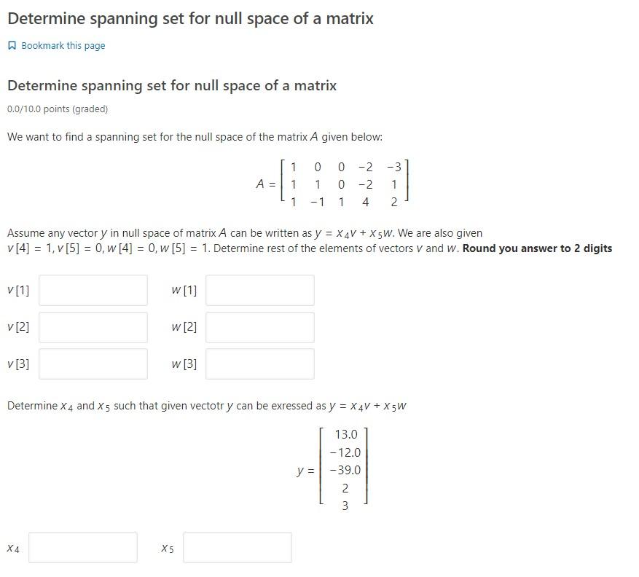This screenshot has height=577, width=639.
Task: Click the 0.0/10.0 points graded text
Action: pyautogui.click(x=55, y=108)
